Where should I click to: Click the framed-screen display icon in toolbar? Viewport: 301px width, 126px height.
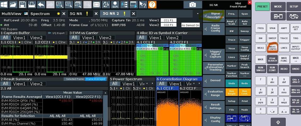point(97,4)
